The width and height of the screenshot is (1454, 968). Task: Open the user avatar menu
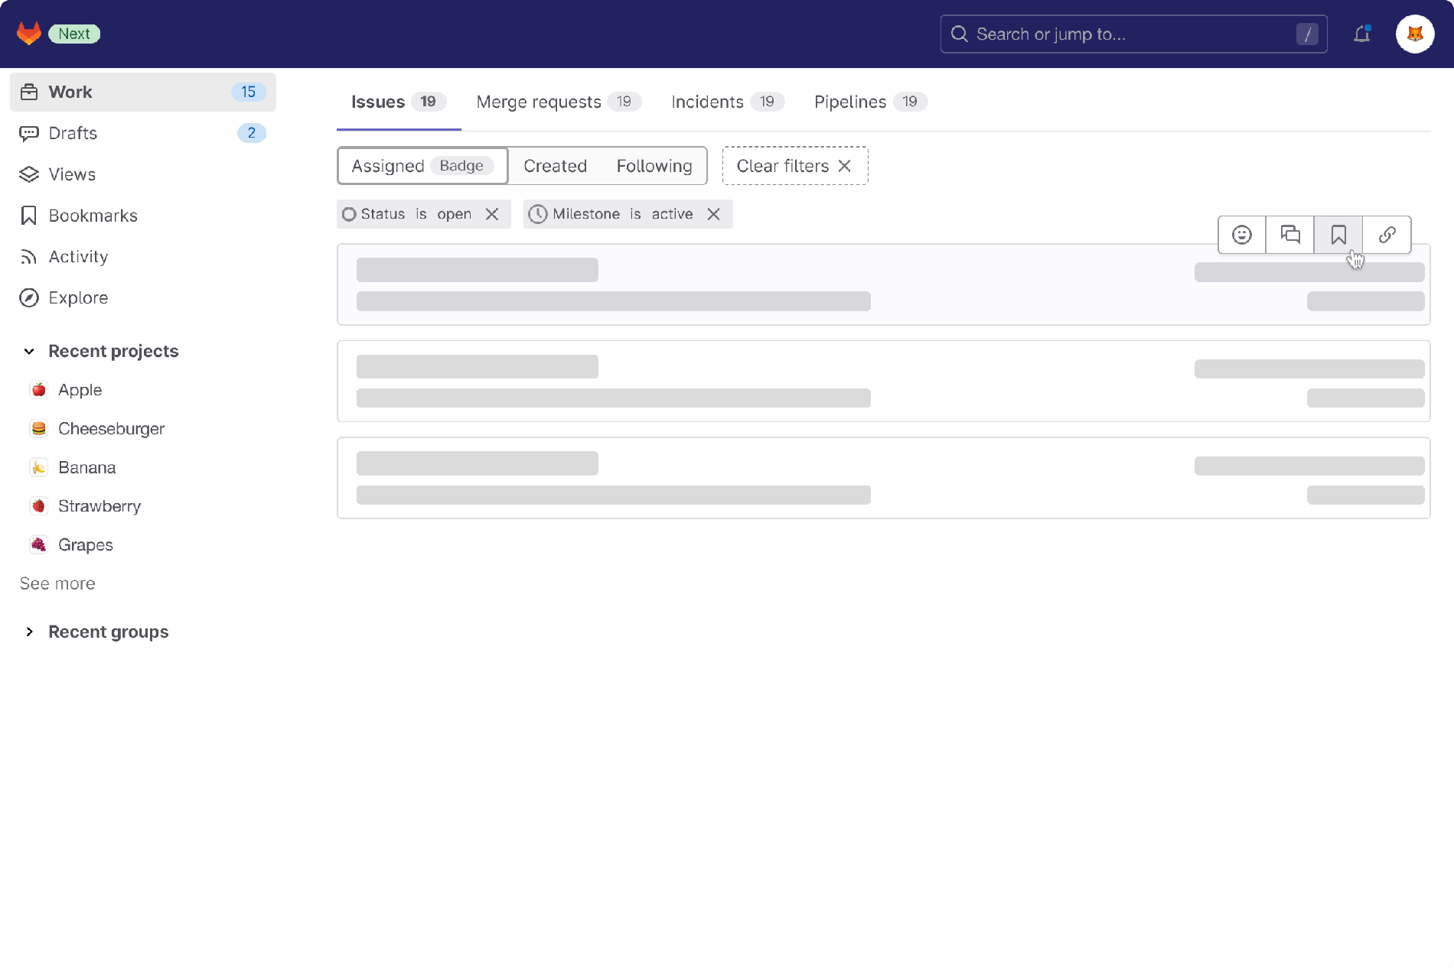click(1414, 34)
